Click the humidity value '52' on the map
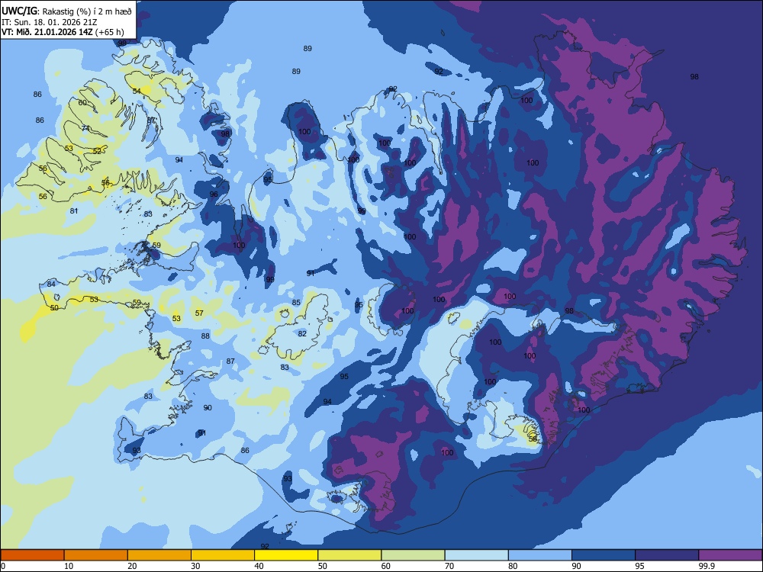The height and width of the screenshot is (572, 763). point(97,151)
